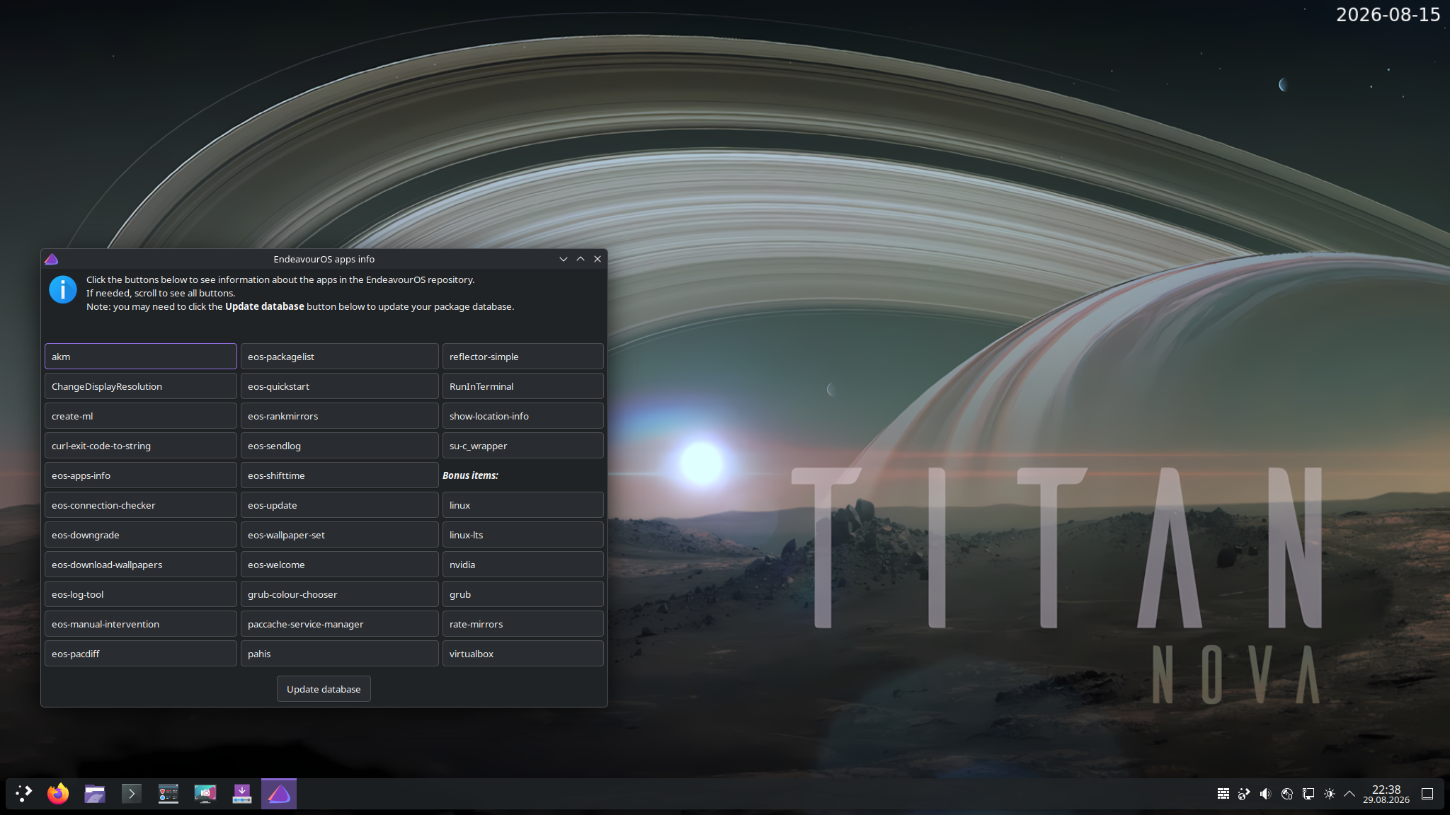
Task: Open the purple download installer taskbar icon
Action: [242, 794]
